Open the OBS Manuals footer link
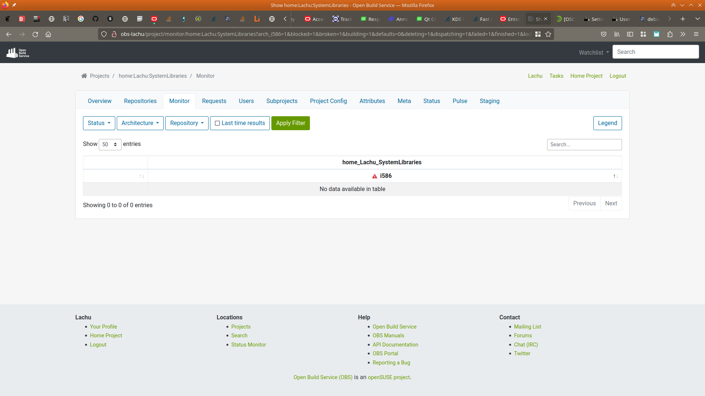705x396 pixels. pos(388,335)
